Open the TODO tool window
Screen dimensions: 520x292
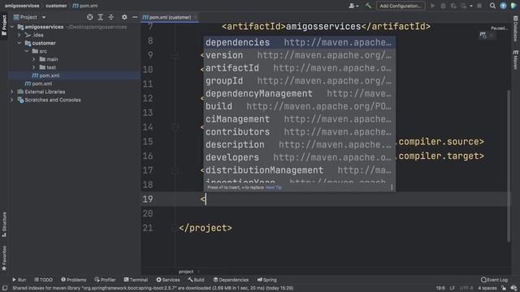pos(43,280)
